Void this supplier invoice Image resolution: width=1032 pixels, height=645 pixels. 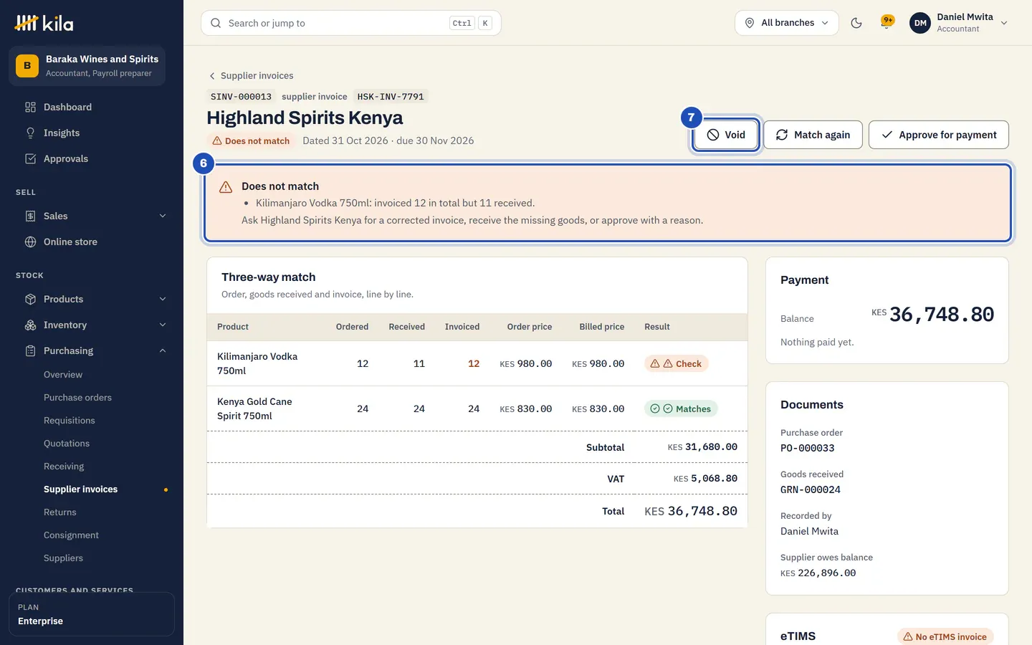(x=726, y=135)
